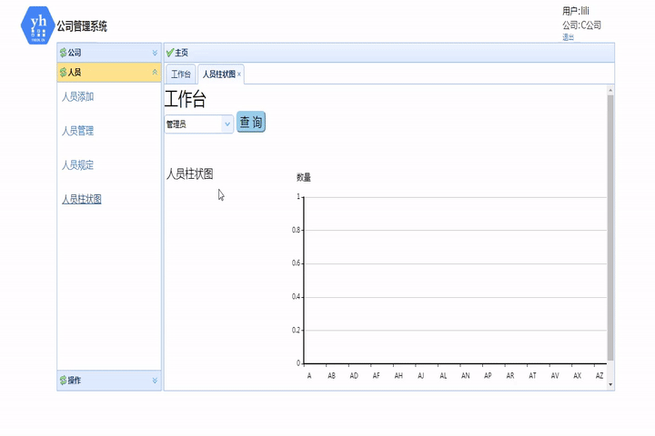Screen dimensions: 655x436
Task: Click the 退出 logout link
Action: coord(568,37)
